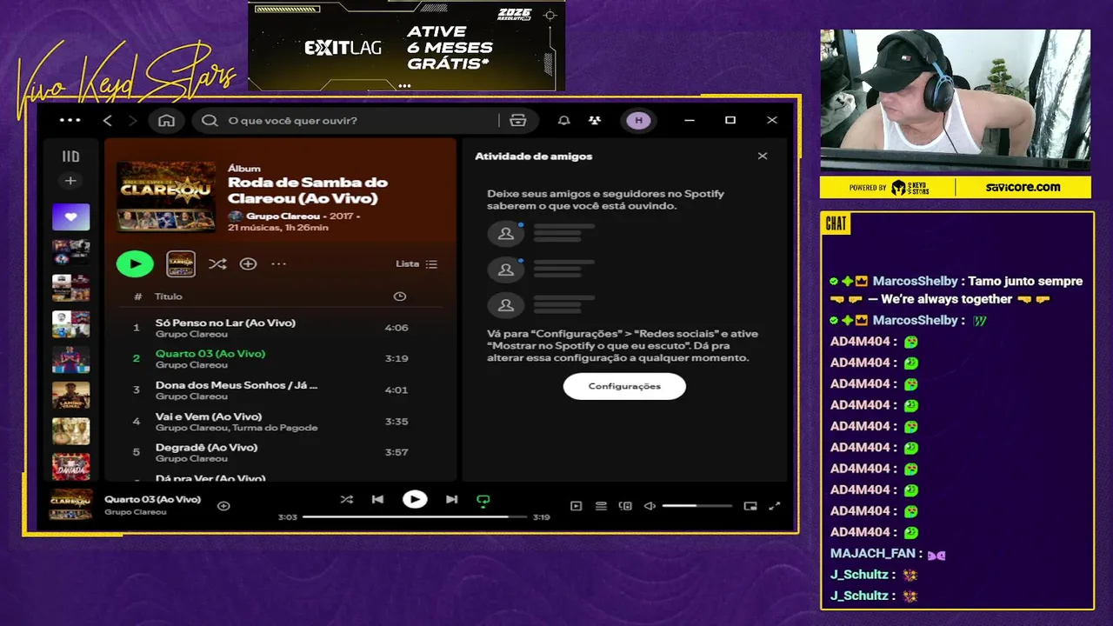Viewport: 1113px width, 626px height.
Task: Open the now playing album thumbnail
Action: (x=70, y=505)
